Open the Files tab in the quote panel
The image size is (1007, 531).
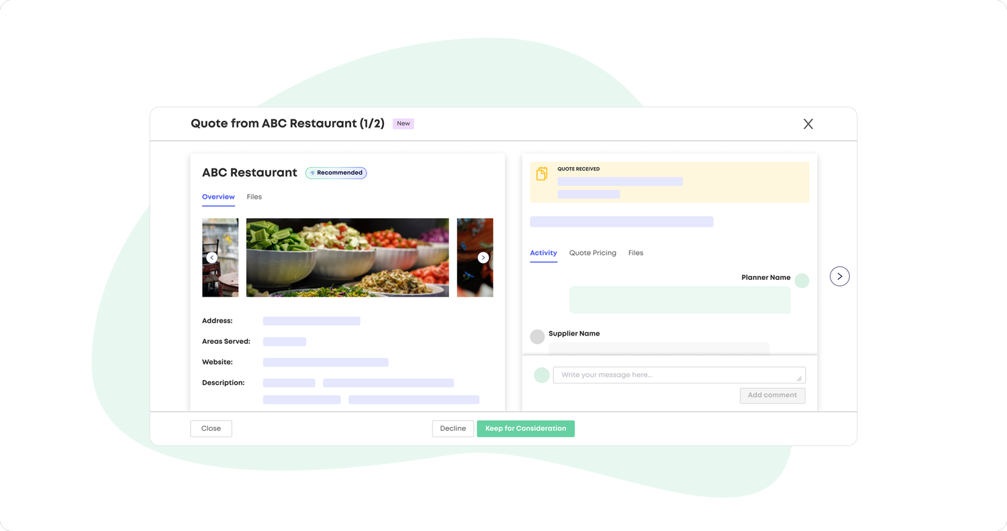(635, 252)
